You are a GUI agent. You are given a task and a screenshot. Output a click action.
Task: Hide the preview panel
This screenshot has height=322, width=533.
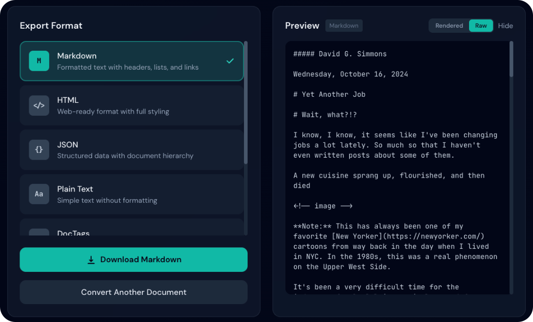505,25
